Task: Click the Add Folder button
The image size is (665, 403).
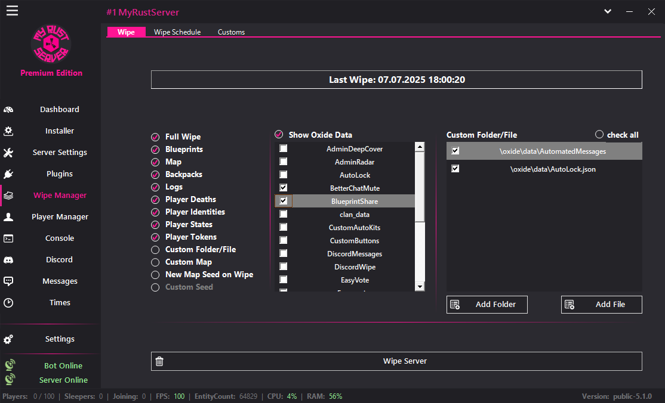Action: (x=487, y=305)
